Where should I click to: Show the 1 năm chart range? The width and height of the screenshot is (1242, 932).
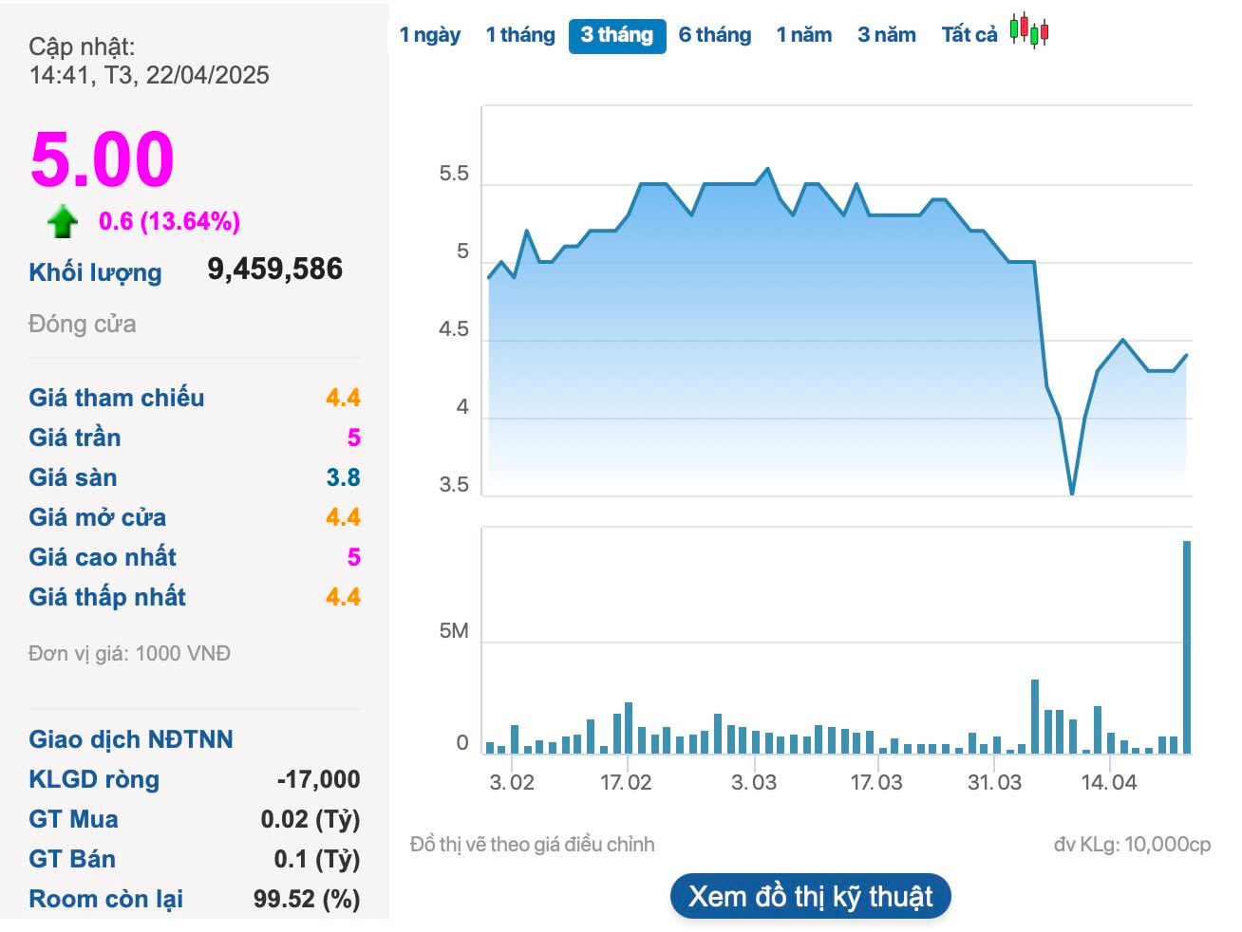click(803, 35)
